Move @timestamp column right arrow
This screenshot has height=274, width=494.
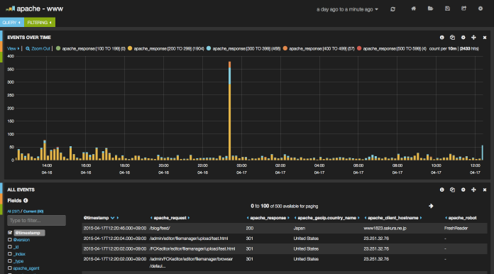(118, 218)
